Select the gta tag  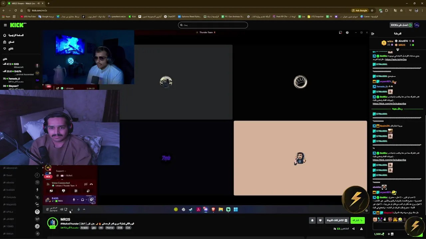[94, 228]
